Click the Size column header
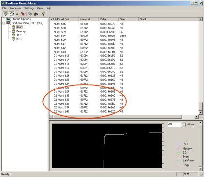The height and width of the screenshot is (177, 204). (129, 19)
